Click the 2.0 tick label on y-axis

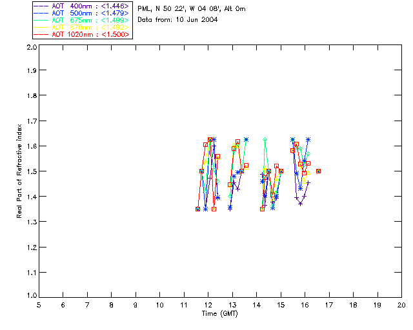click(x=30, y=48)
